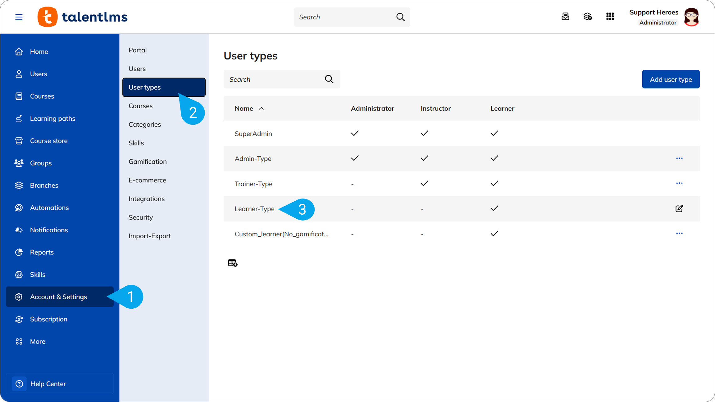Open Help Center link

(x=60, y=384)
